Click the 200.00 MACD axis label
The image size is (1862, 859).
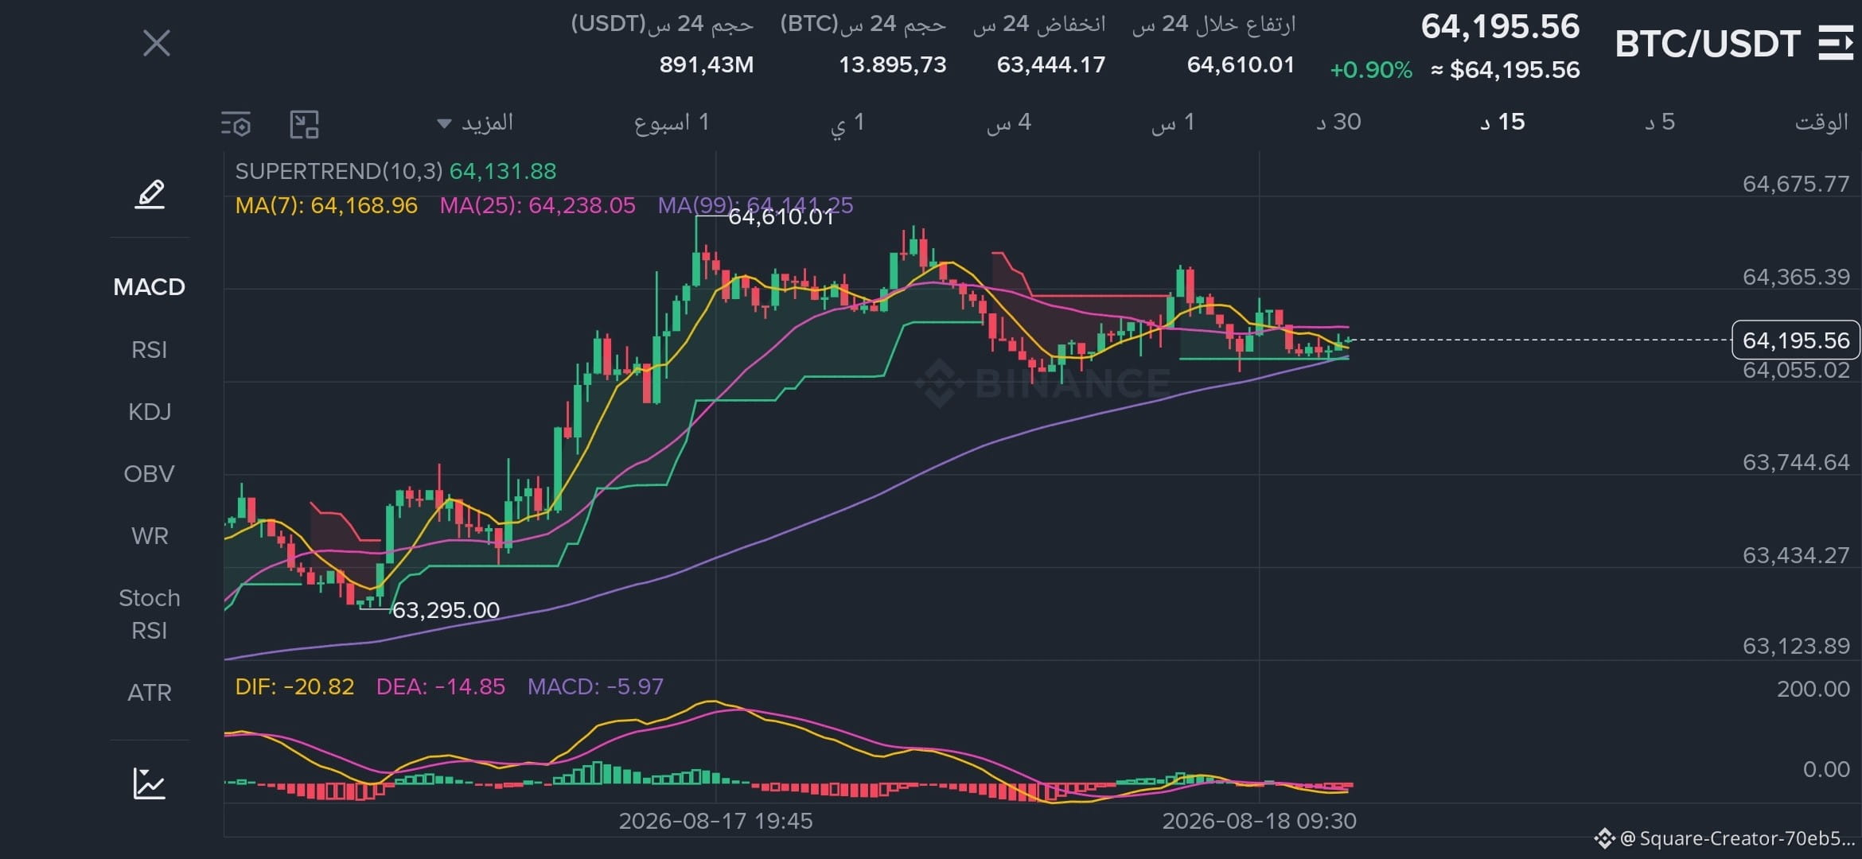click(x=1813, y=689)
